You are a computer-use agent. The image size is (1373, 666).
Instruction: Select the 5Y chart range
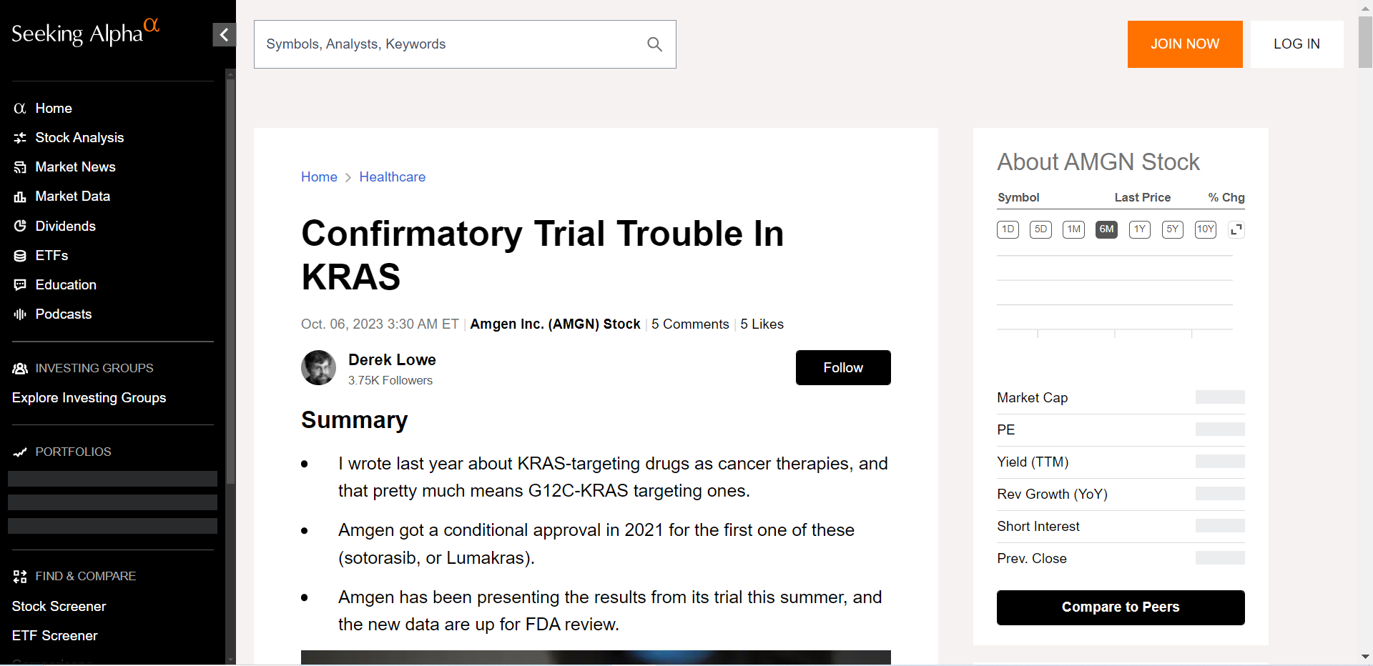click(x=1173, y=229)
